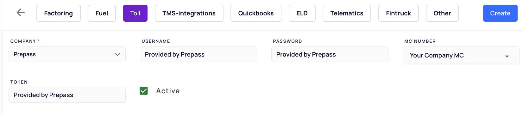This screenshot has height=115, width=523.
Task: Click the blue Create button
Action: click(x=500, y=13)
